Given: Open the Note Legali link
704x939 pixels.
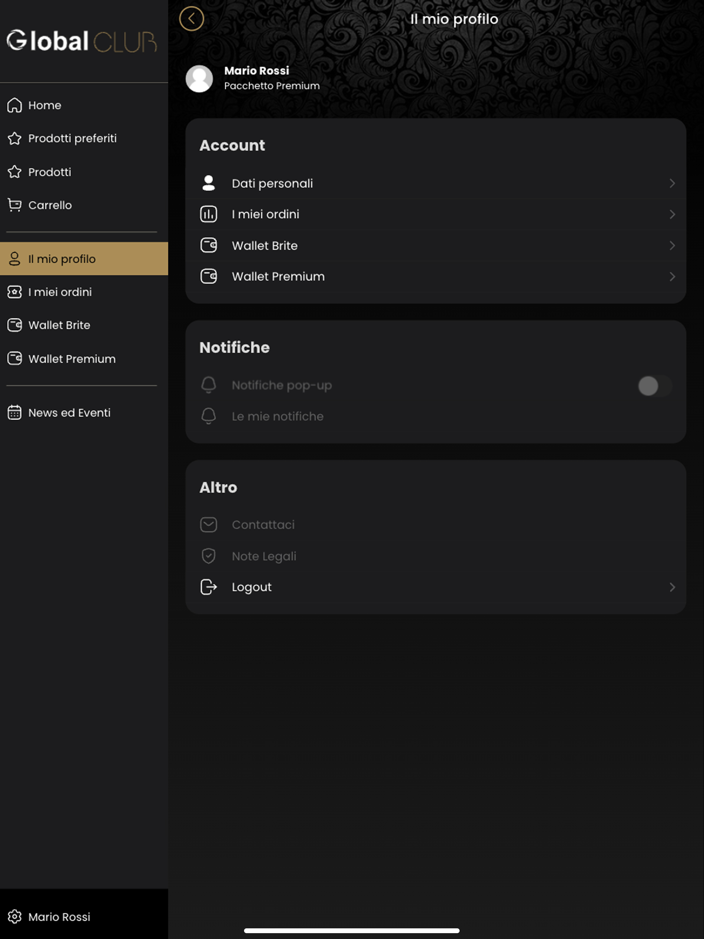Looking at the screenshot, I should pyautogui.click(x=264, y=556).
